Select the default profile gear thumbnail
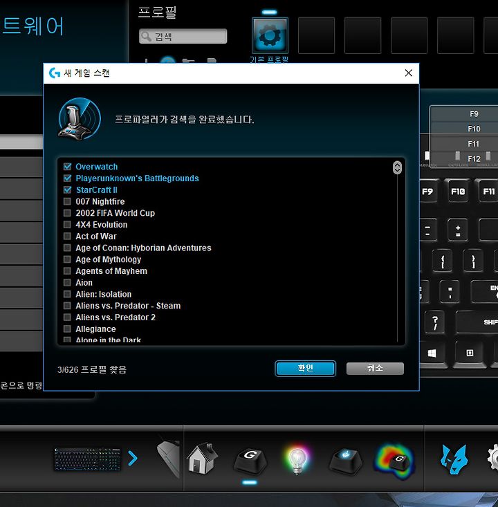The image size is (498, 507). [x=270, y=35]
